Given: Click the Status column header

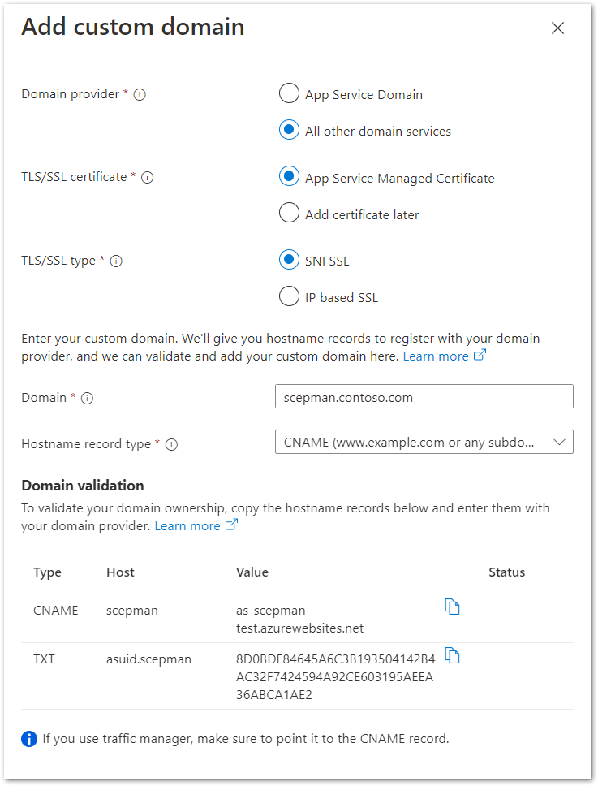Looking at the screenshot, I should [x=507, y=572].
